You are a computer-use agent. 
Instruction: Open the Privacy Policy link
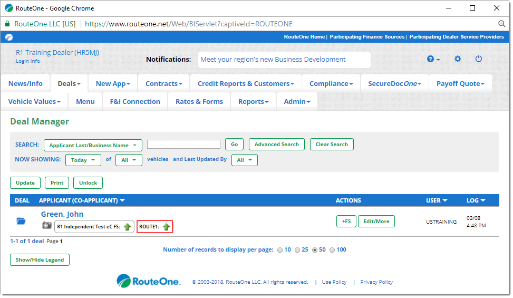click(x=376, y=282)
